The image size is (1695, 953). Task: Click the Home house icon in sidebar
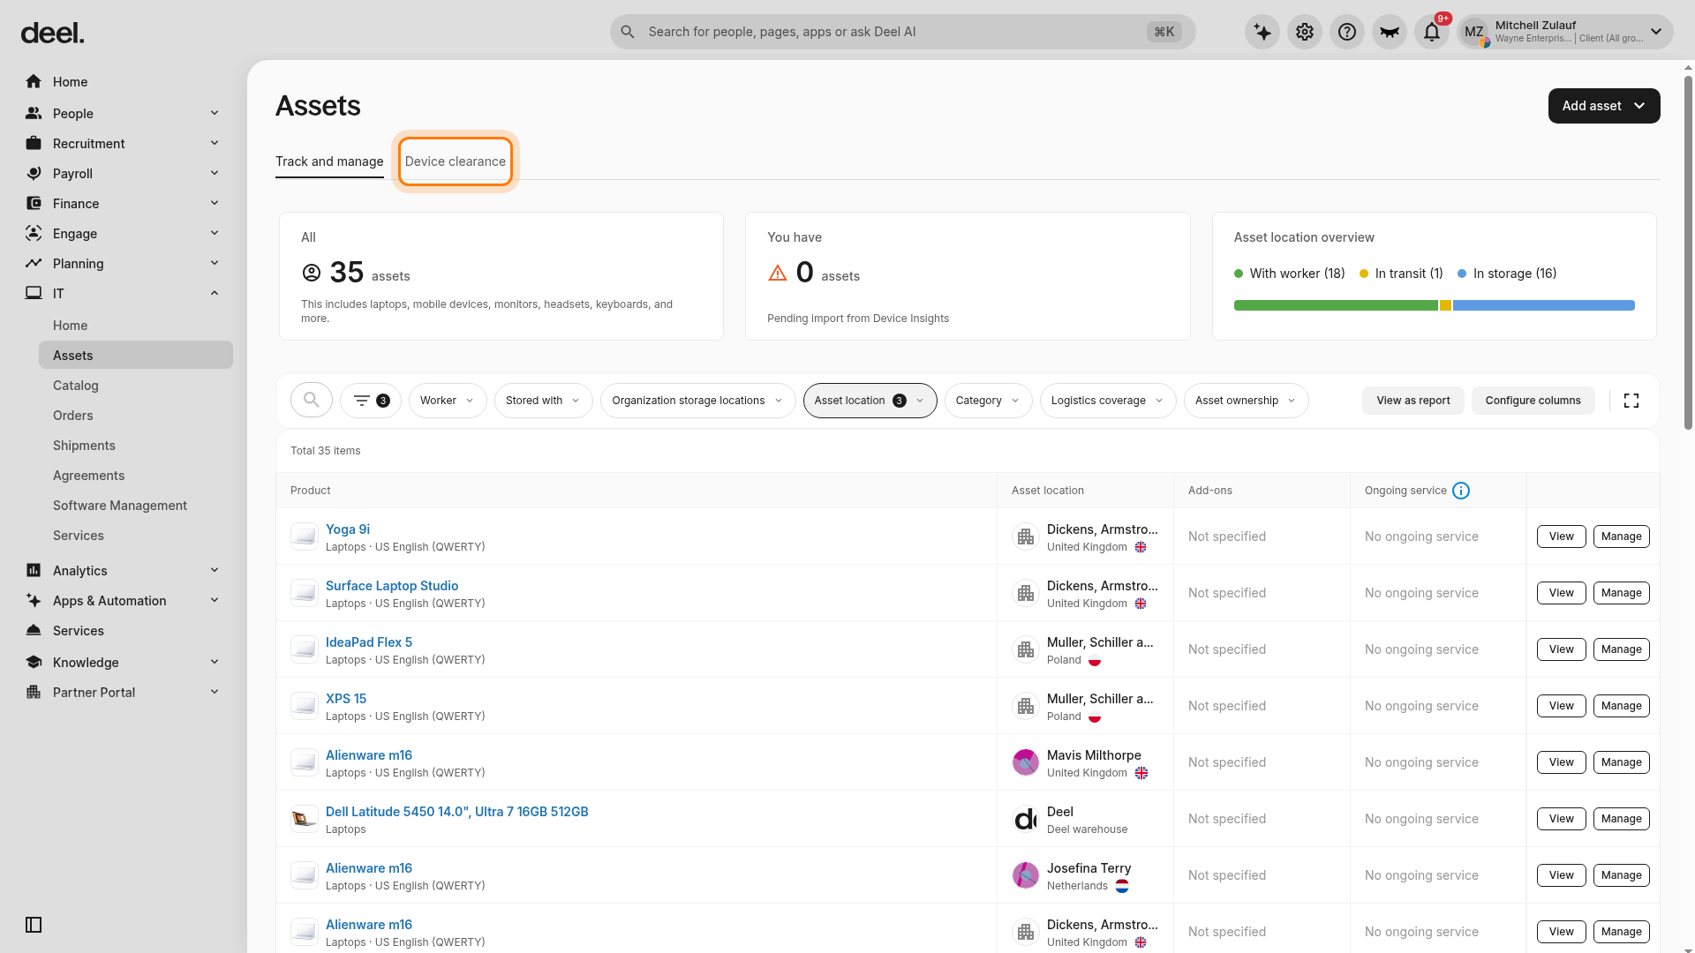34,82
